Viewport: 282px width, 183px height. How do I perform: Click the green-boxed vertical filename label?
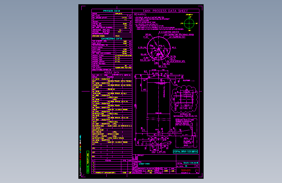(88, 162)
